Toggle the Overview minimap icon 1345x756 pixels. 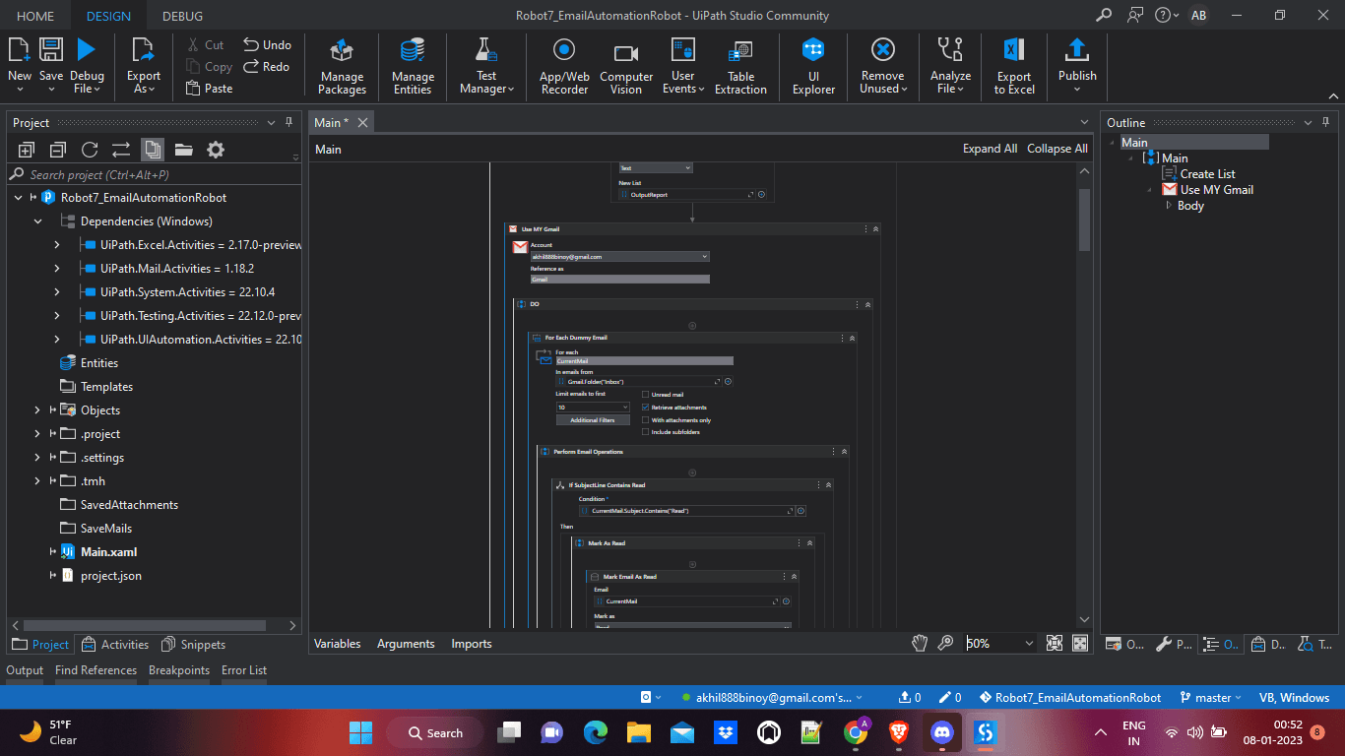tap(1080, 643)
